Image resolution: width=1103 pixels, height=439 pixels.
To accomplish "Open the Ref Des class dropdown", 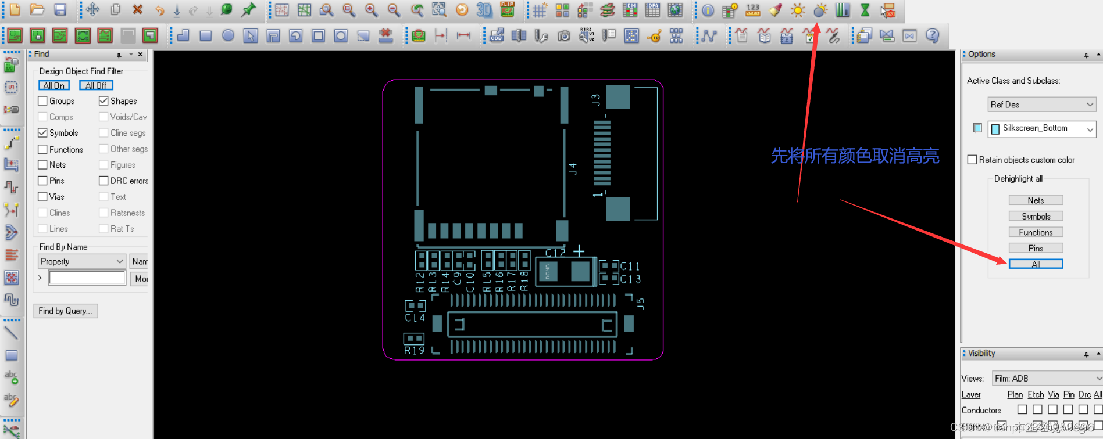I will click(1041, 105).
